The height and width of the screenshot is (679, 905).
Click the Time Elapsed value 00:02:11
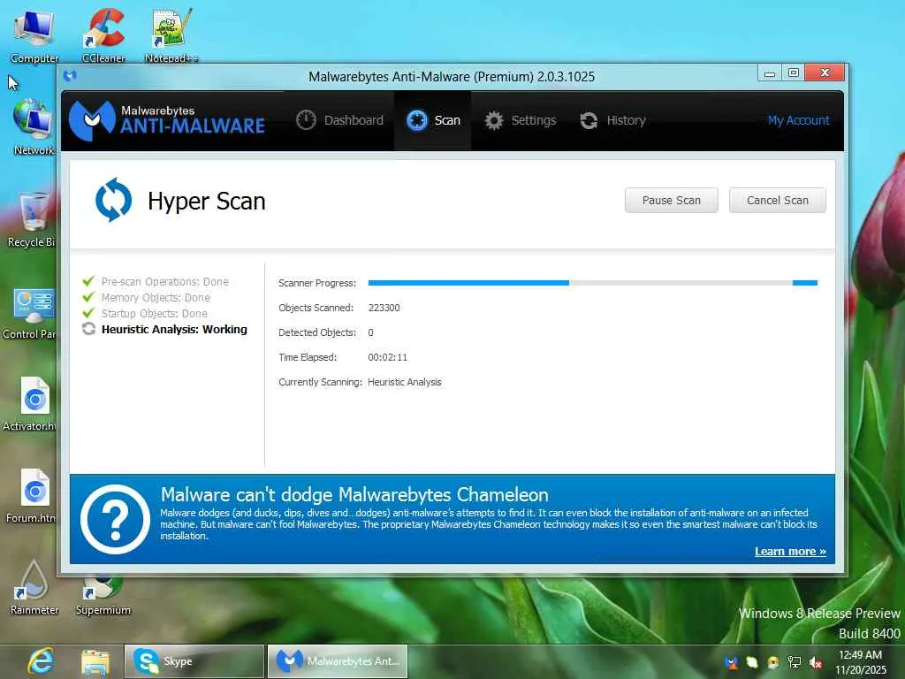click(x=387, y=357)
